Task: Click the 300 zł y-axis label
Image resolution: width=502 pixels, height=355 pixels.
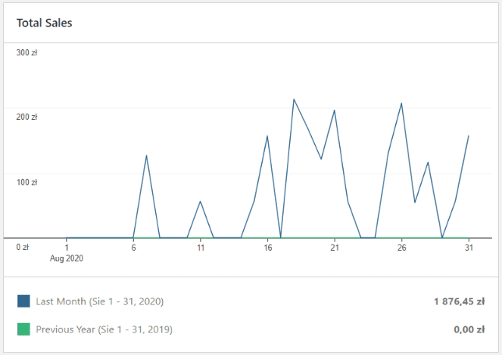Action: click(27, 53)
